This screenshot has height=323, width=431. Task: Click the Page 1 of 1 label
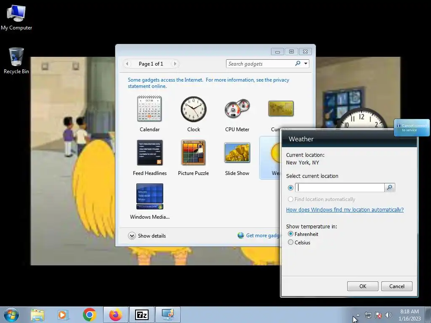tap(151, 64)
